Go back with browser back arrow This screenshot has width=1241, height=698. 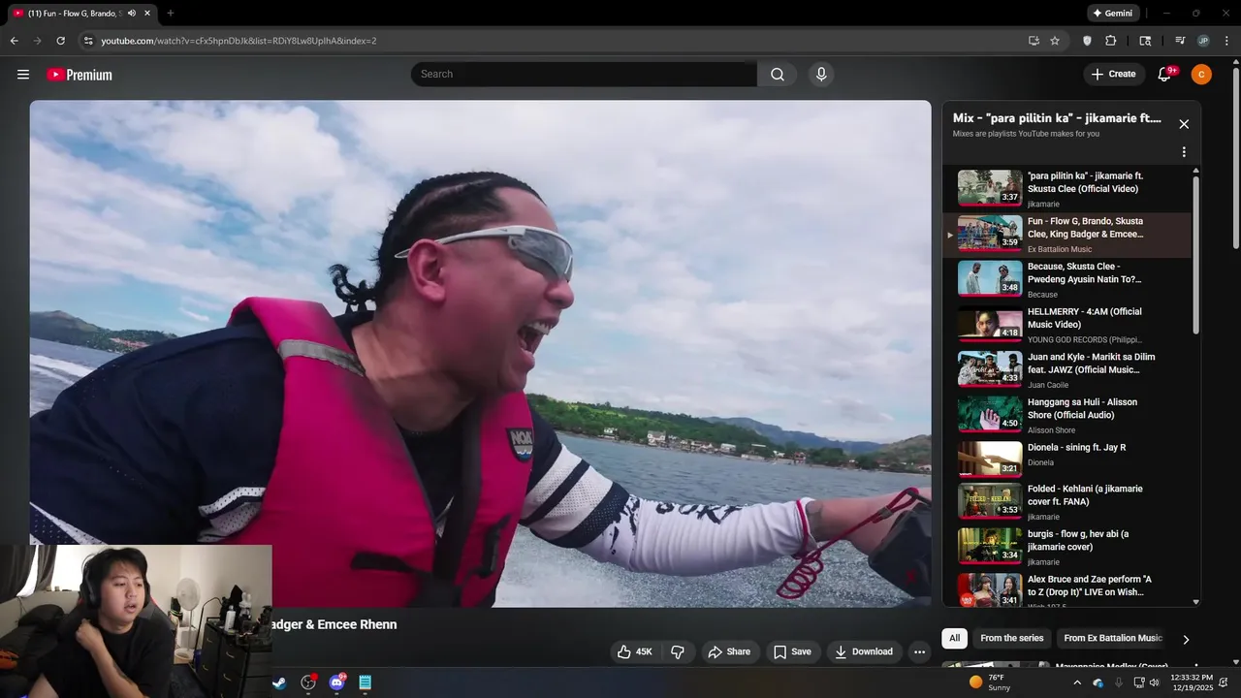click(14, 41)
